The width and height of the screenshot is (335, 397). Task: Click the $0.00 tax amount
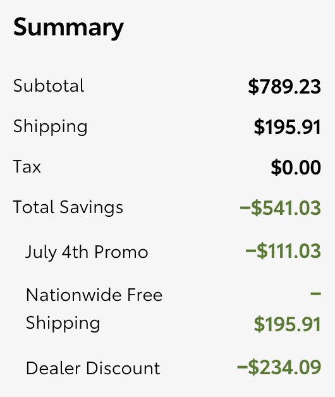pyautogui.click(x=296, y=168)
